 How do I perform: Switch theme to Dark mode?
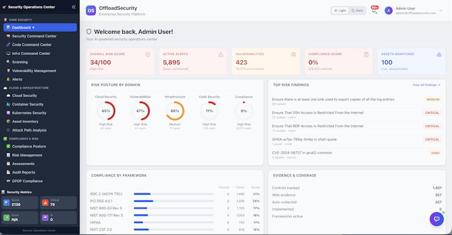357,11
